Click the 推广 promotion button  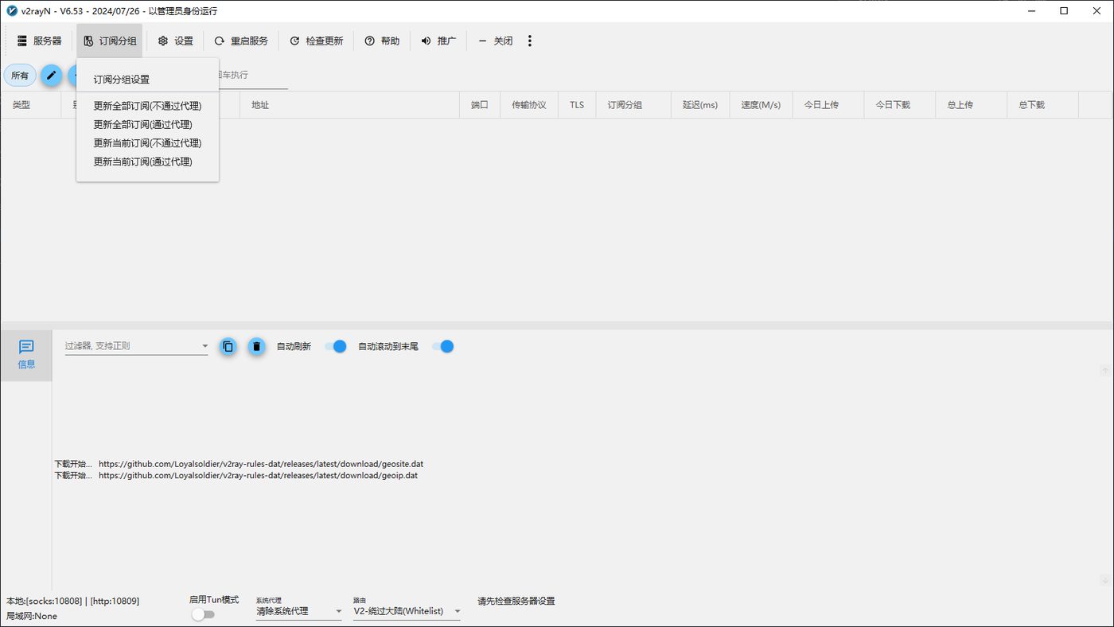[x=438, y=41]
